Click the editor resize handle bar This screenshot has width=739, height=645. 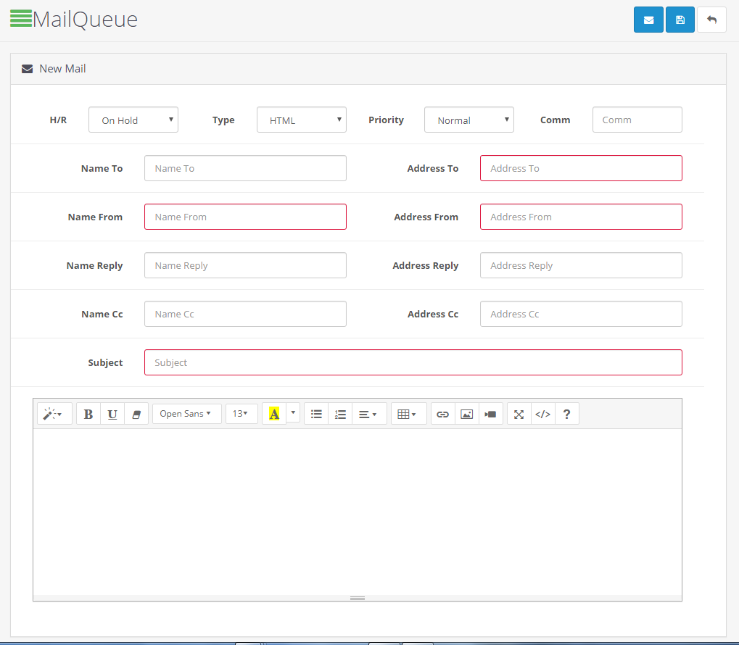[x=358, y=598]
